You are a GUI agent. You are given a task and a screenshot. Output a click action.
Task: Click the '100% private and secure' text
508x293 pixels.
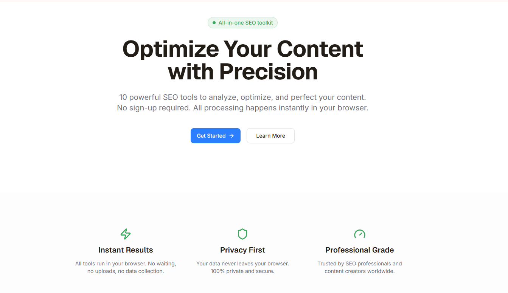(242, 271)
